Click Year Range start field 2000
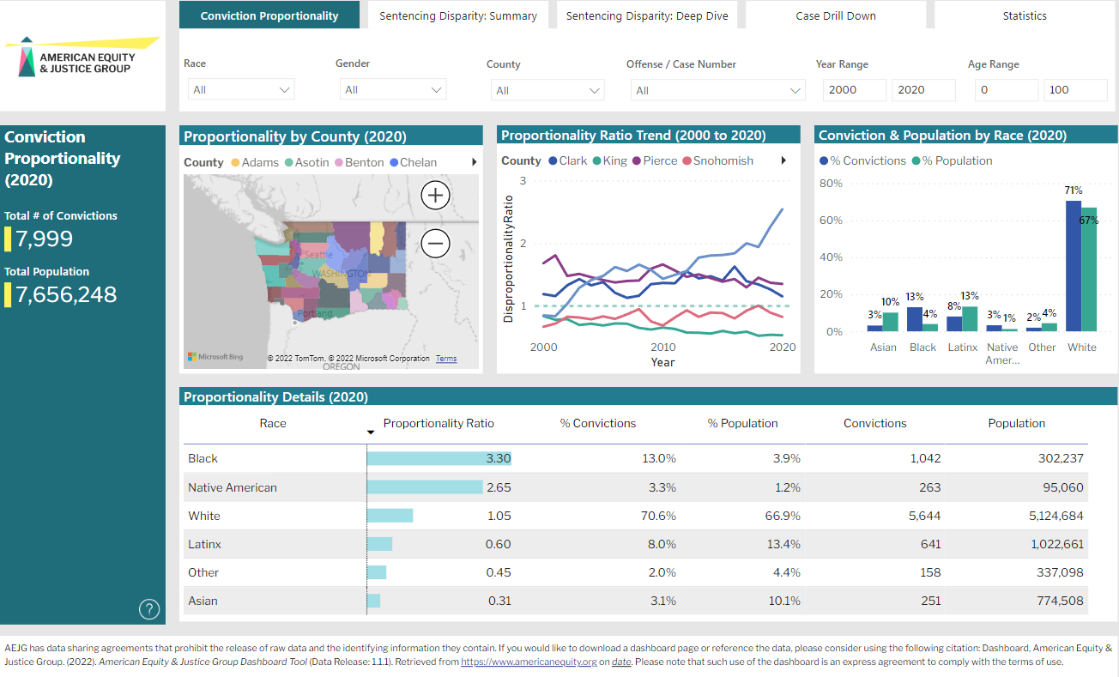1119x677 pixels. [x=854, y=90]
